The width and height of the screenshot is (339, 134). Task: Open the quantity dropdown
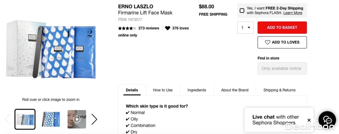click(x=245, y=27)
